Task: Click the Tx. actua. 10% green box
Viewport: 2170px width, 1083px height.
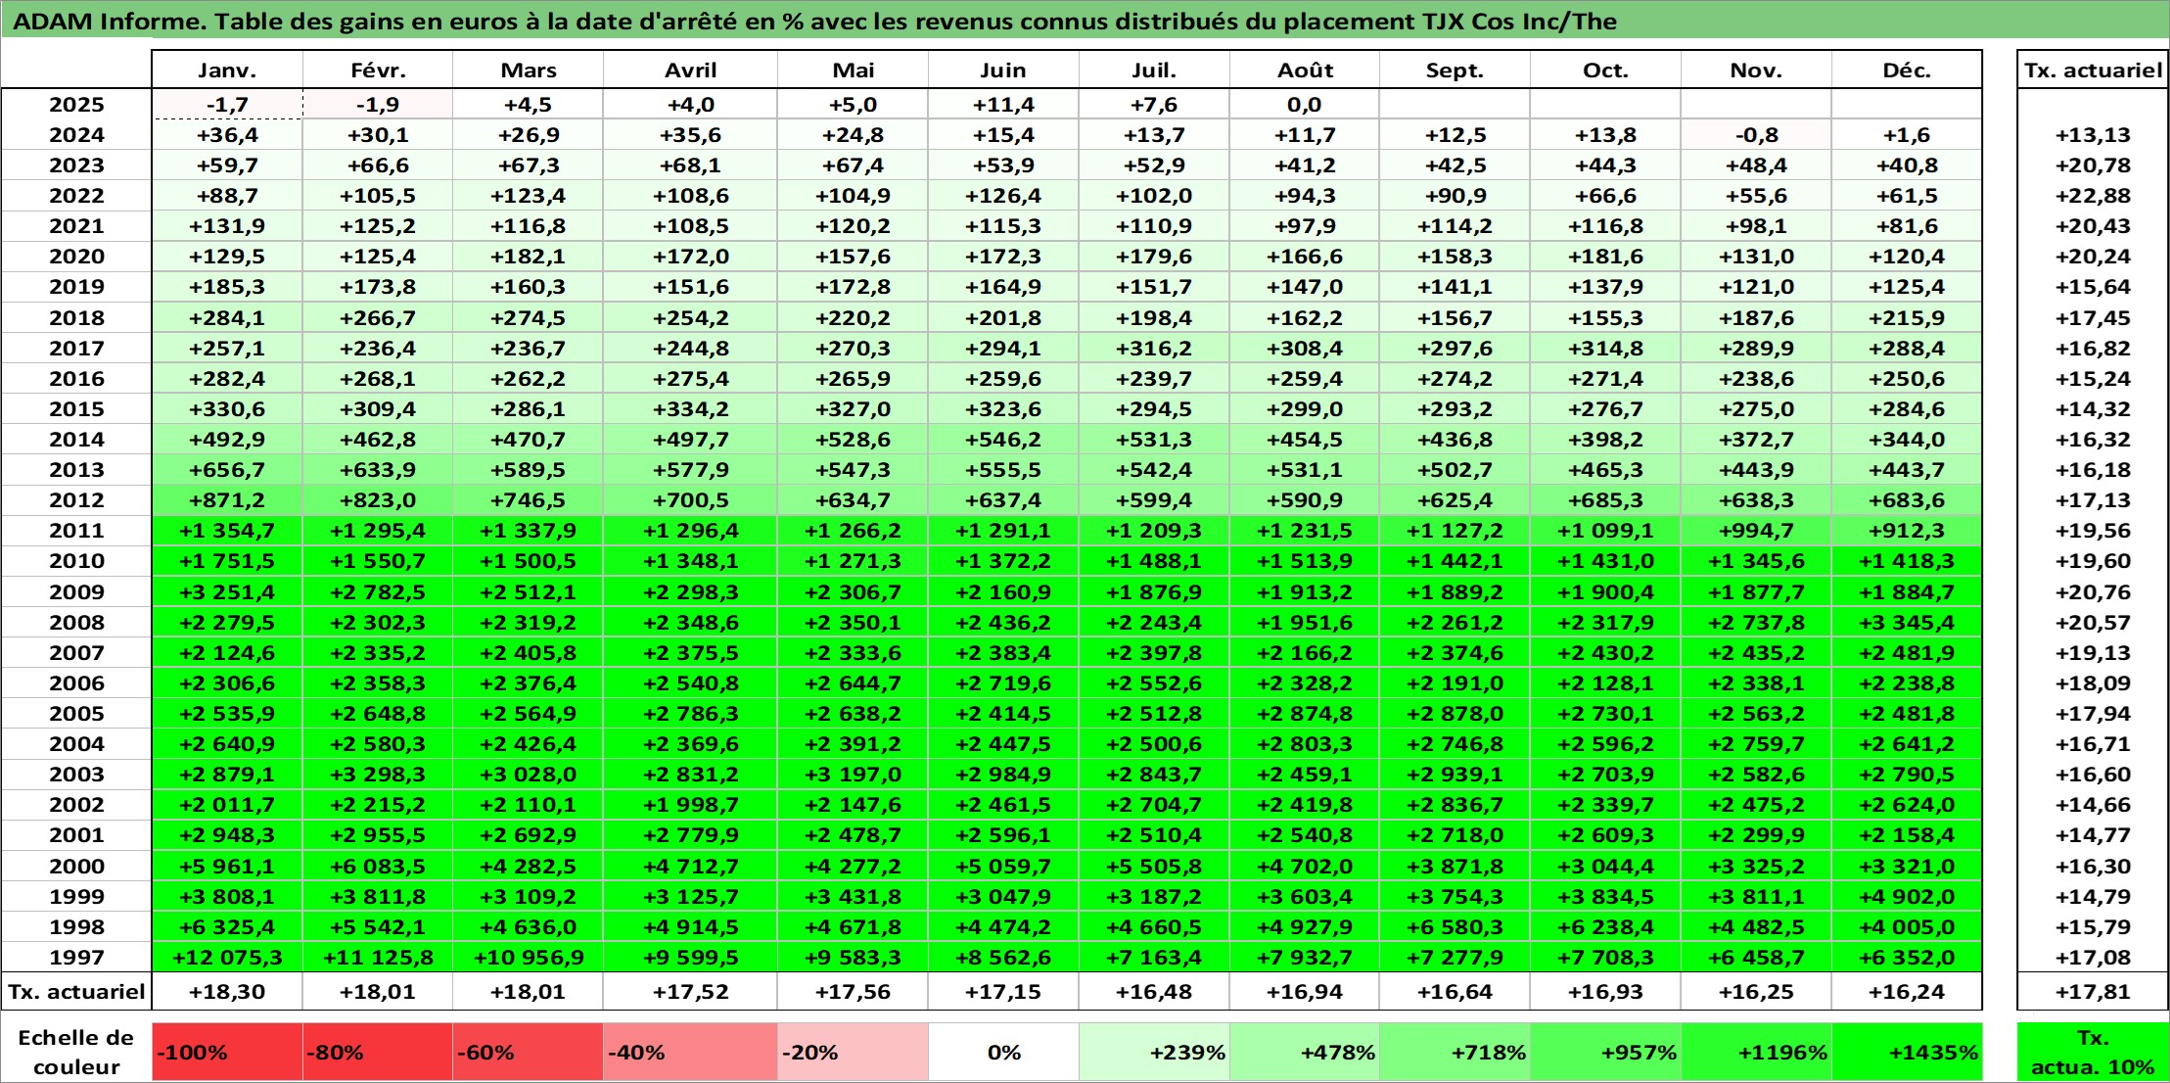Action: [2093, 1053]
